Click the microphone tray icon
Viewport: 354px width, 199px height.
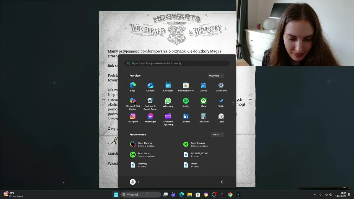tap(321, 195)
